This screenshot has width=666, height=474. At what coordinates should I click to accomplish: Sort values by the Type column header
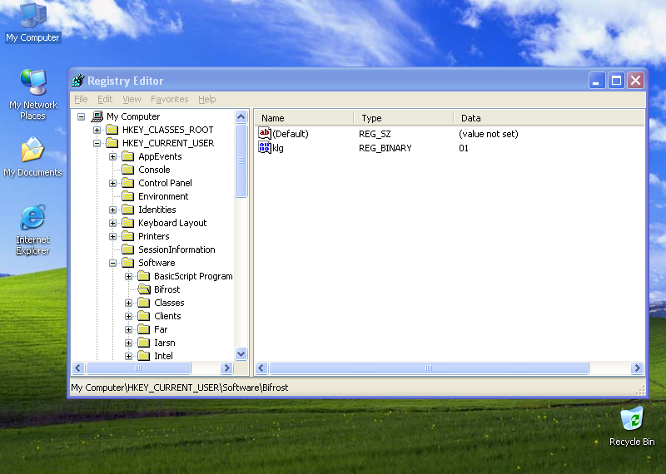point(404,118)
